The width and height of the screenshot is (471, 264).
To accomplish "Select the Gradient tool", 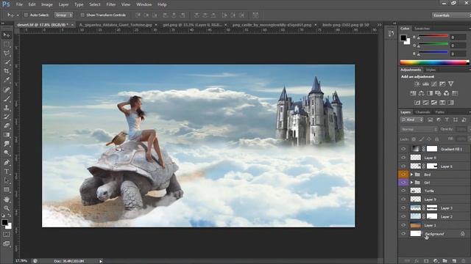I will tap(7, 135).
